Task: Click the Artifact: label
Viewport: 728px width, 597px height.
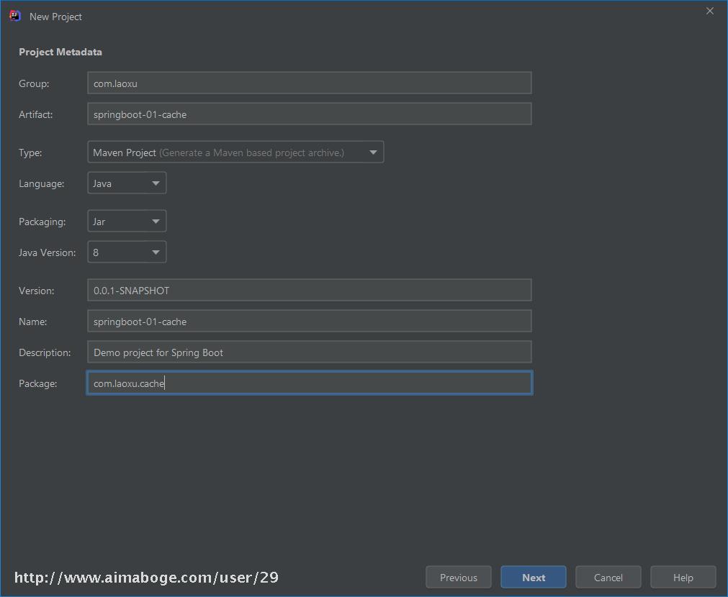Action: 36,114
